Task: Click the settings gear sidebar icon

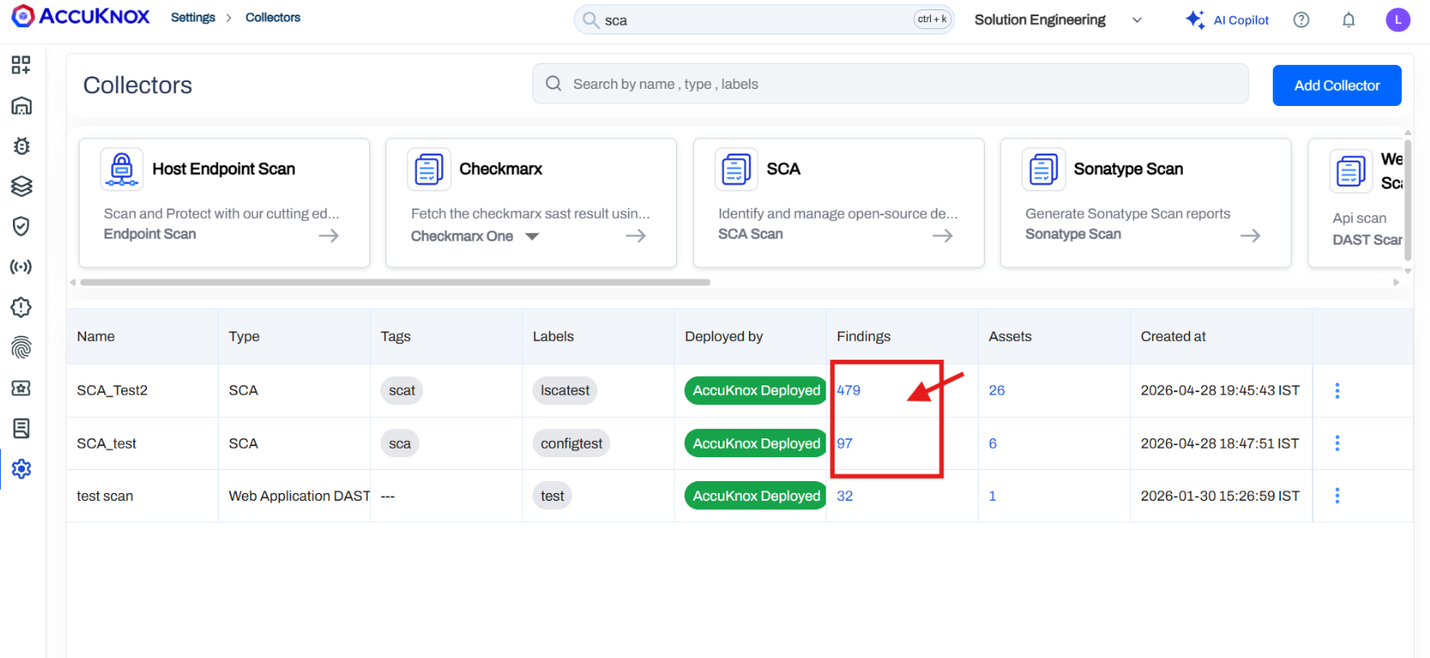Action: click(21, 468)
